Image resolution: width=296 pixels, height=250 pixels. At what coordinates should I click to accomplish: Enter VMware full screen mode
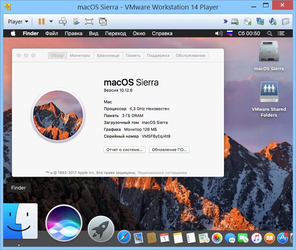click(89, 21)
